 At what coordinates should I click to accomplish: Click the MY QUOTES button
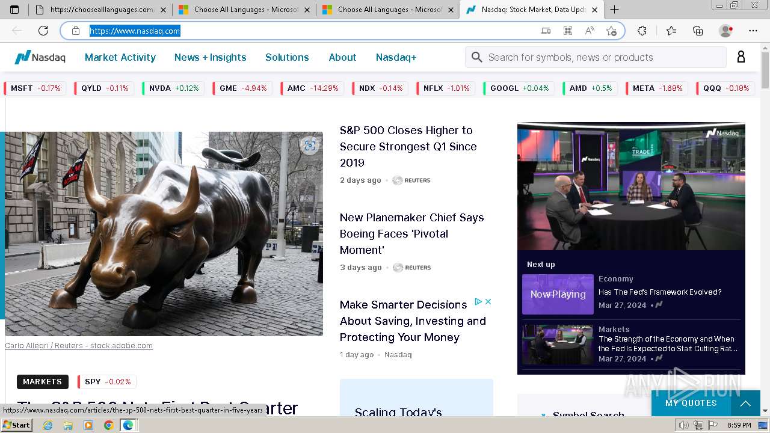point(691,403)
